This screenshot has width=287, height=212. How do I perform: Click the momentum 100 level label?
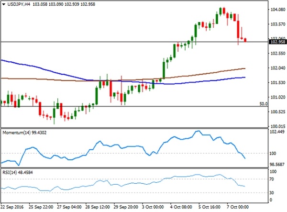pos(273,154)
